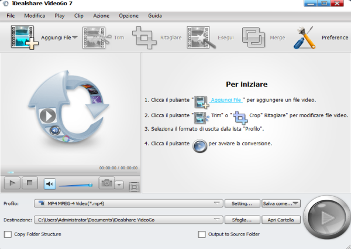Click the Preference label in toolbar

pos(335,37)
